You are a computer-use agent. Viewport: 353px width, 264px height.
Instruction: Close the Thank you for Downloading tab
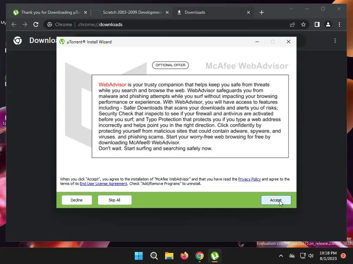click(x=85, y=13)
